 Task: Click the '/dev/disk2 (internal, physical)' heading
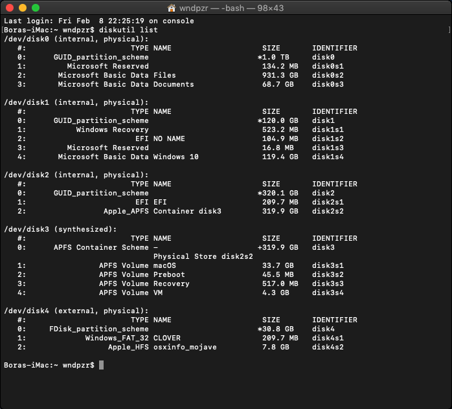76,175
